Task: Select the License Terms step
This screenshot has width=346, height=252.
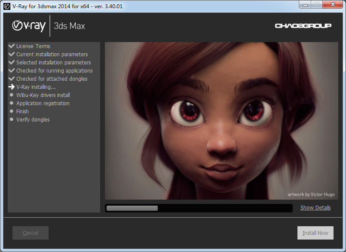Action: point(33,46)
